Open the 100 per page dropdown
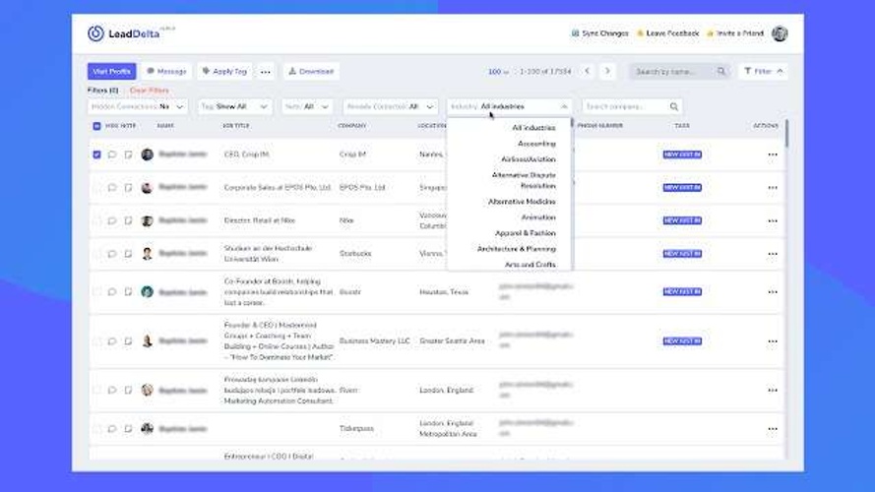 click(x=498, y=72)
